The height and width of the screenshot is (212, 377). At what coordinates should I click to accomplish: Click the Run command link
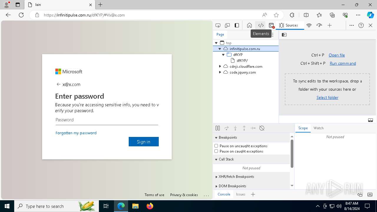tap(343, 63)
